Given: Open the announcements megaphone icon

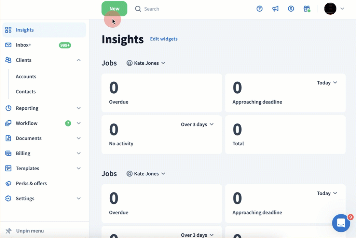Looking at the screenshot, I should point(275,9).
